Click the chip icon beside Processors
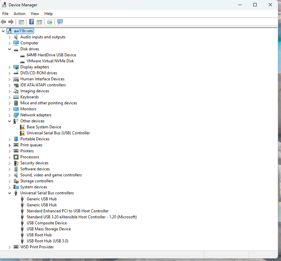The height and width of the screenshot is (261, 281). [x=16, y=157]
